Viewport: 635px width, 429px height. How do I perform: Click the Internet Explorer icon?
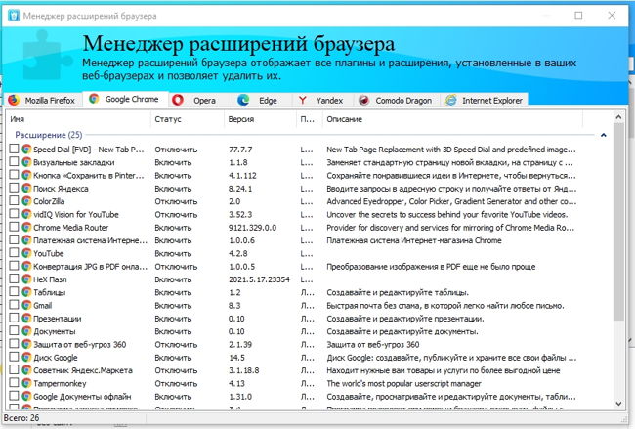(450, 100)
